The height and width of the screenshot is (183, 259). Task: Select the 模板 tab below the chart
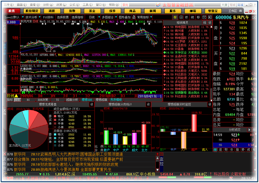click(17, 100)
